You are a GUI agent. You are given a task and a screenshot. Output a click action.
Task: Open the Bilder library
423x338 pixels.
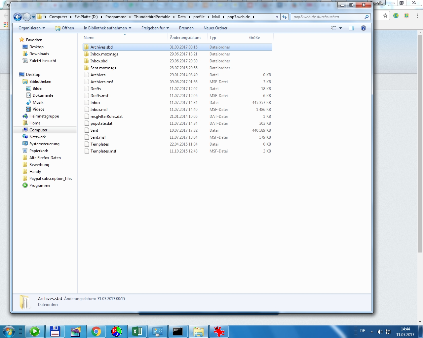(38, 88)
